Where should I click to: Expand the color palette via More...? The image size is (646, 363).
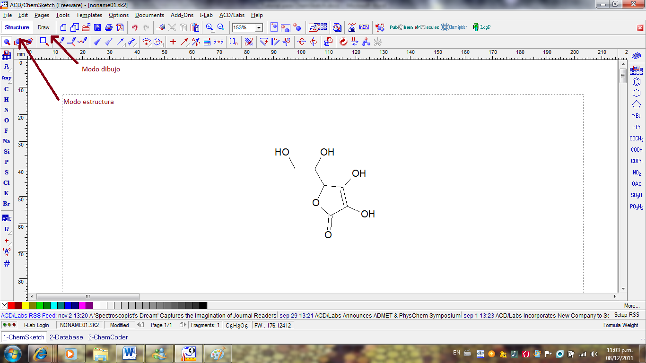(632, 306)
